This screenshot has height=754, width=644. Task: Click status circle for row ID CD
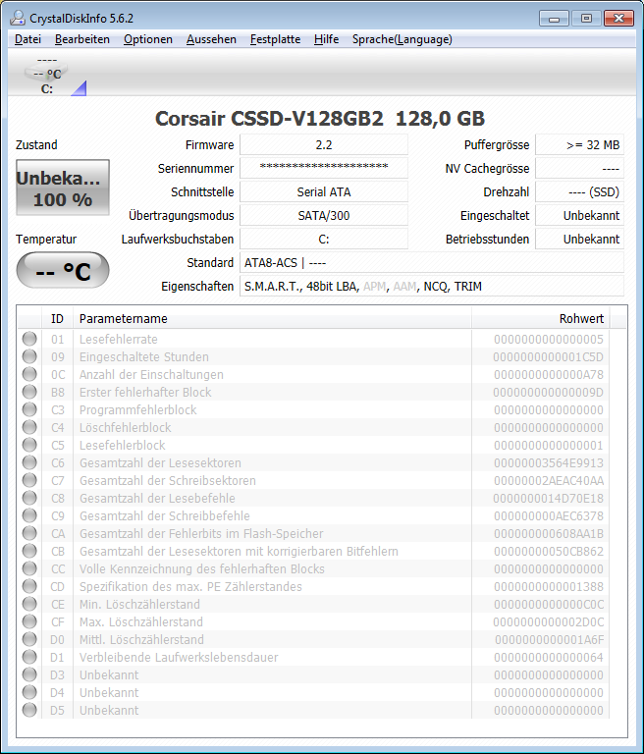(x=29, y=586)
